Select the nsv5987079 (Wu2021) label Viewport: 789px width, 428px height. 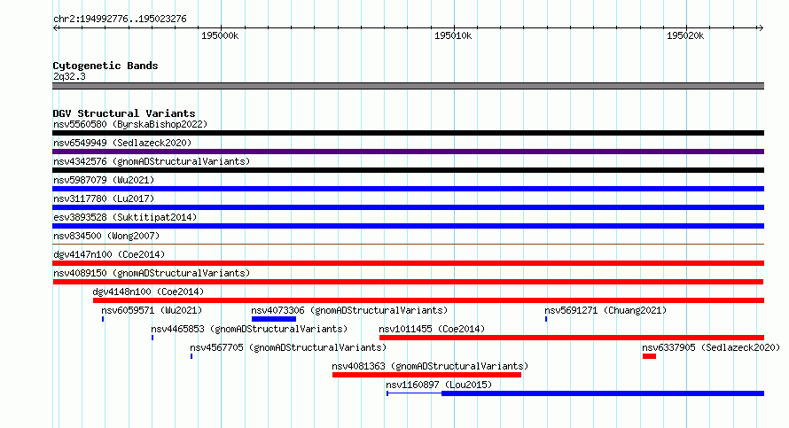click(x=104, y=180)
